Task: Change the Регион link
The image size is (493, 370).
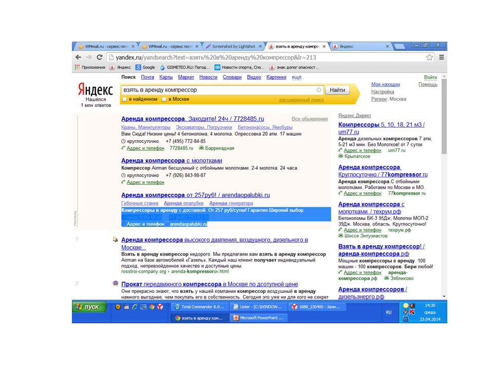Action: click(378, 99)
